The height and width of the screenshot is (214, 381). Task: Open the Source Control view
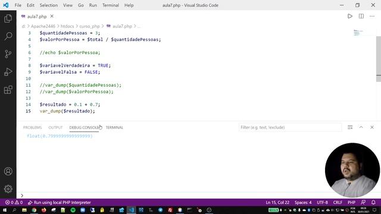click(x=8, y=54)
